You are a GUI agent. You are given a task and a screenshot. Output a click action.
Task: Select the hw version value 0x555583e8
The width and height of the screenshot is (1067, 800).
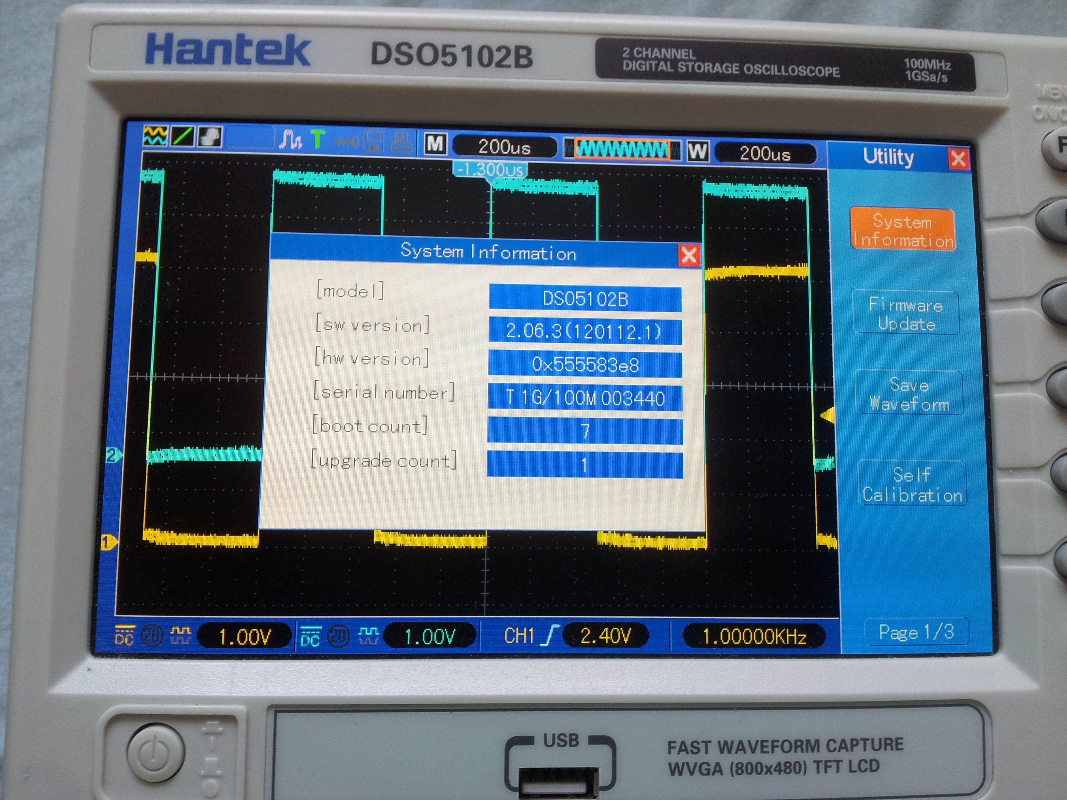[585, 365]
